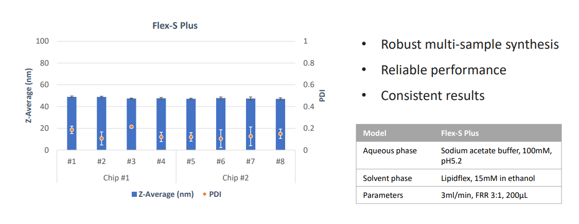This screenshot has height=224, width=579.
Task: Click the Consistent results bullet text
Action: [x=432, y=95]
